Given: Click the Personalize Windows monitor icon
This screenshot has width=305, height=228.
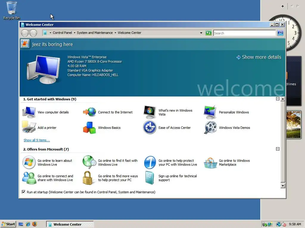Looking at the screenshot, I should (210, 112).
